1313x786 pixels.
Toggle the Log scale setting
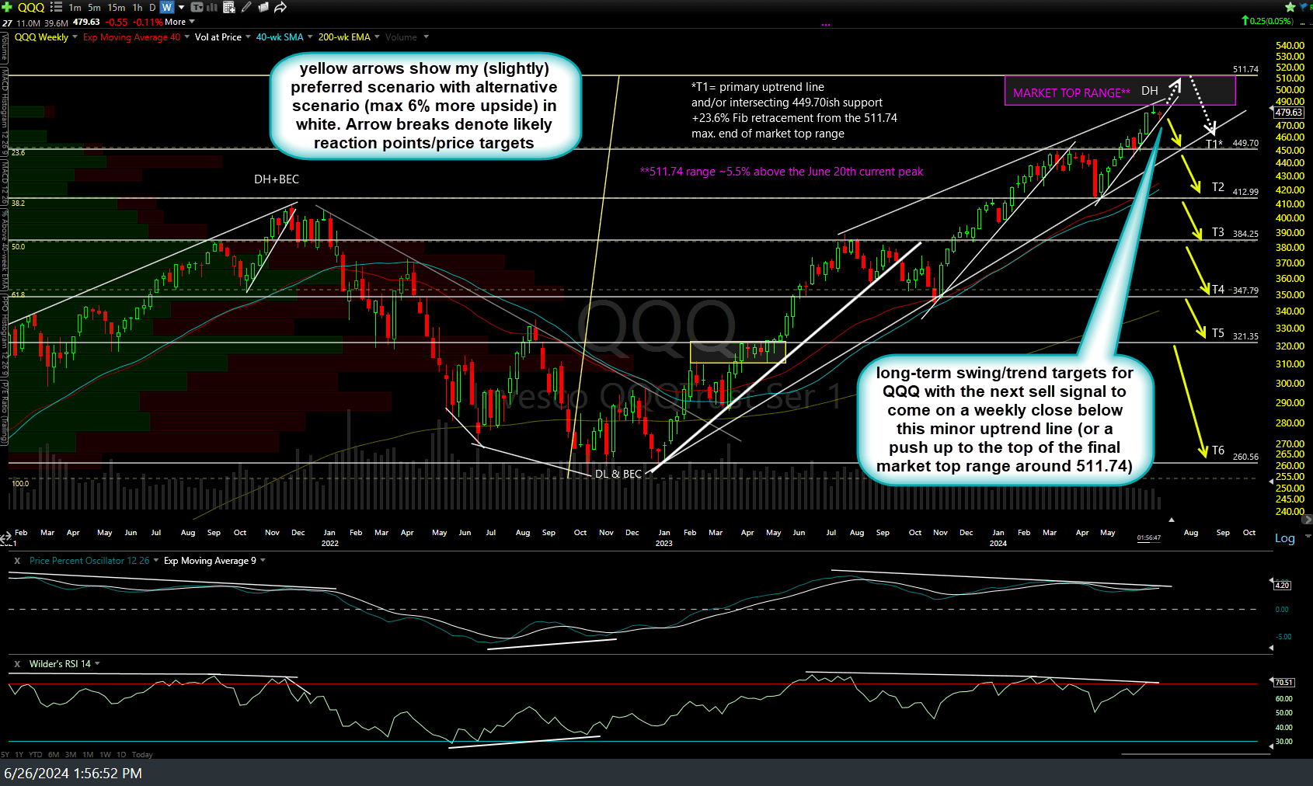1285,538
